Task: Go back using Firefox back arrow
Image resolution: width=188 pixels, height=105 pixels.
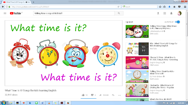Action: pos(3,7)
